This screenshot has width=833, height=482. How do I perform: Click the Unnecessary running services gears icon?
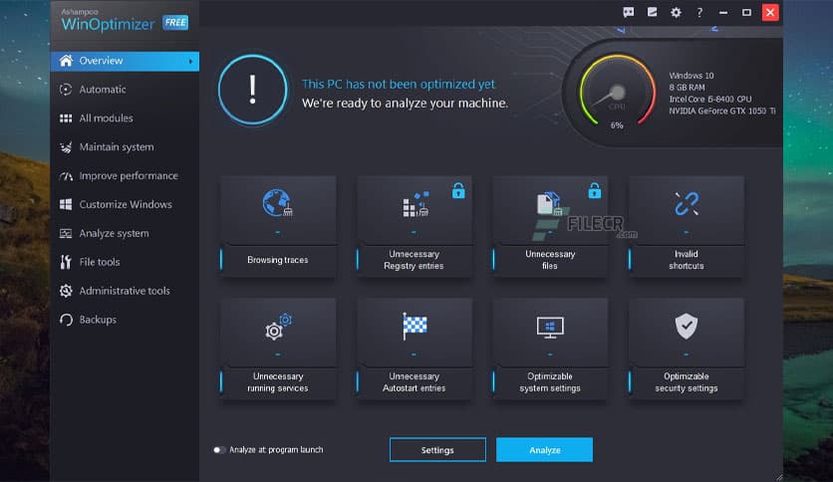[278, 327]
